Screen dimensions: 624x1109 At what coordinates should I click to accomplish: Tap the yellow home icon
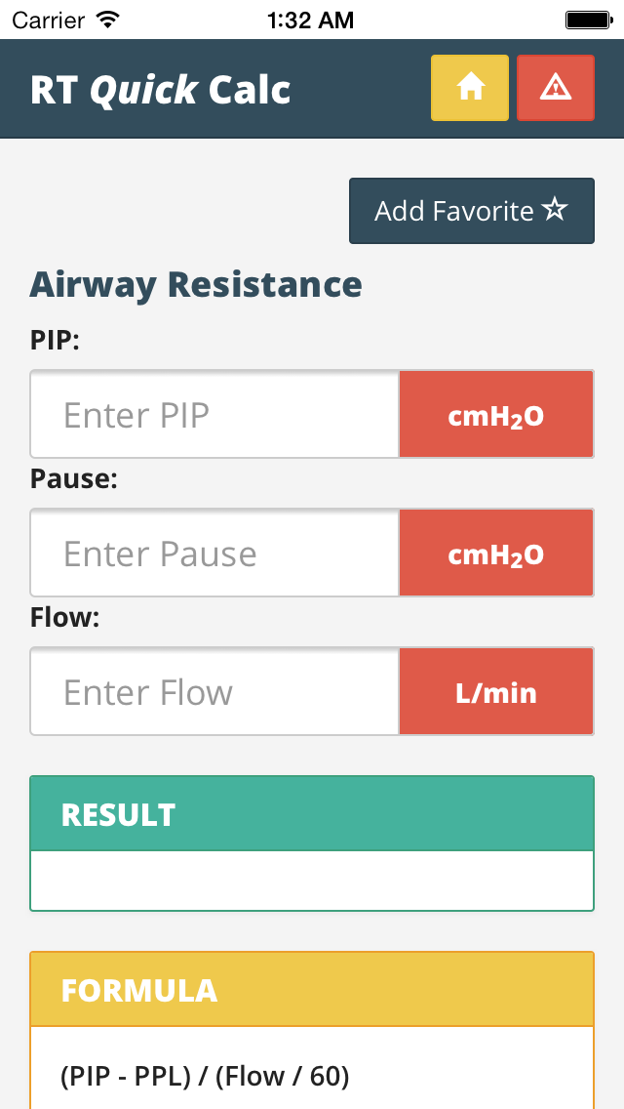click(x=470, y=88)
